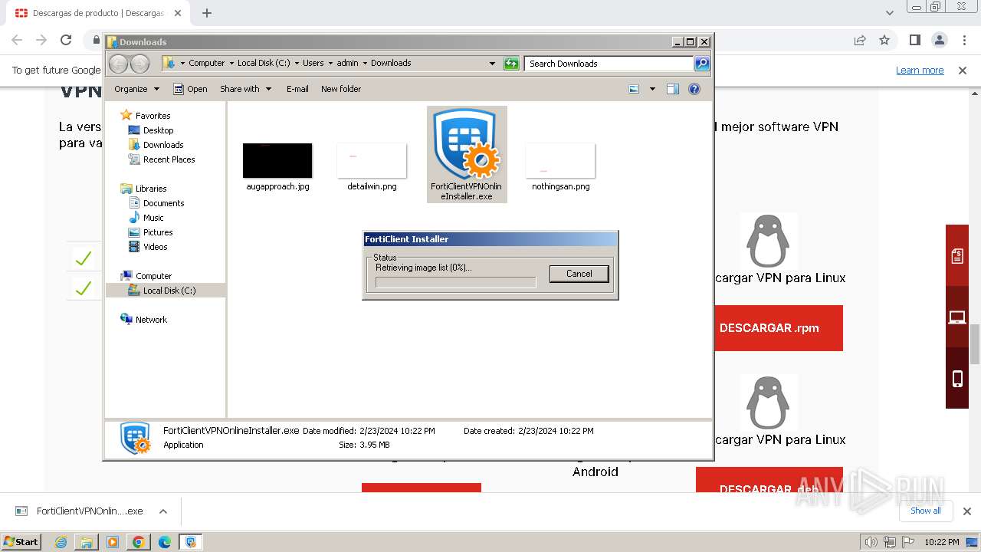Click Cancel in FortiClient Installer dialog

(x=579, y=274)
